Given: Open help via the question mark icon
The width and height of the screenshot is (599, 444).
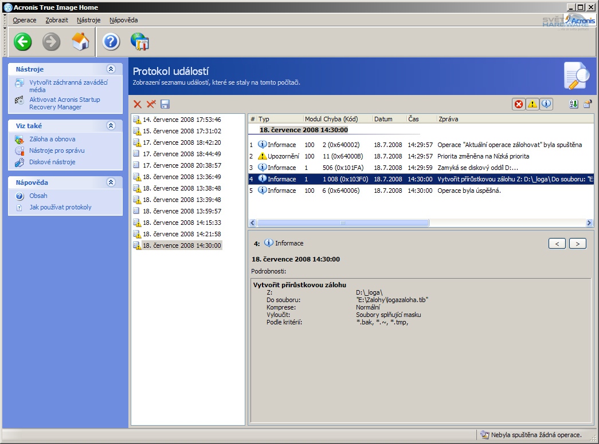Looking at the screenshot, I should pyautogui.click(x=110, y=41).
